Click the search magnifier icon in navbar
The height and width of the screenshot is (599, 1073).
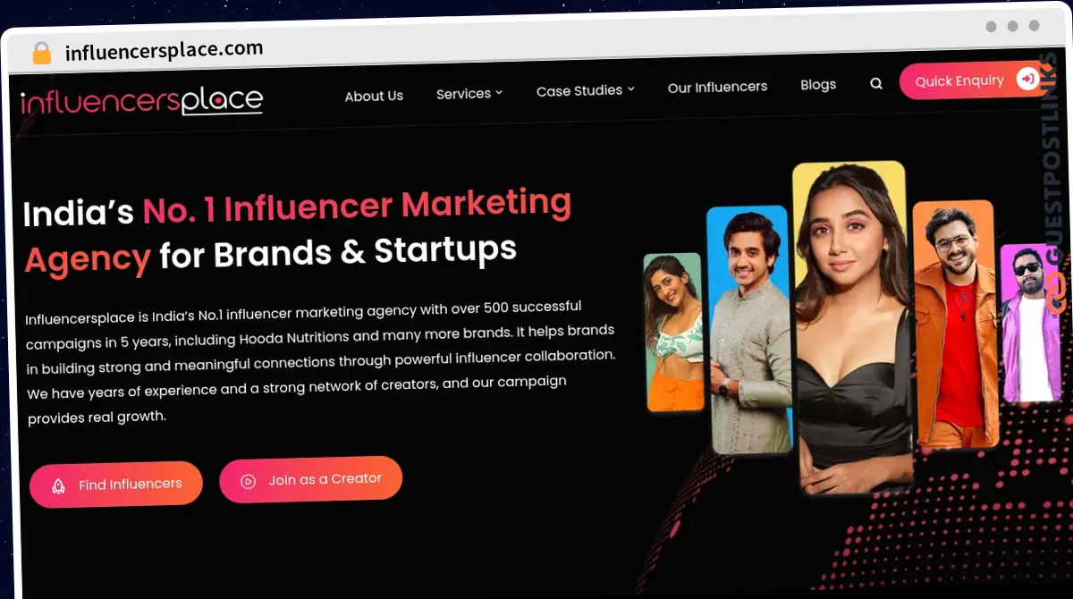876,83
